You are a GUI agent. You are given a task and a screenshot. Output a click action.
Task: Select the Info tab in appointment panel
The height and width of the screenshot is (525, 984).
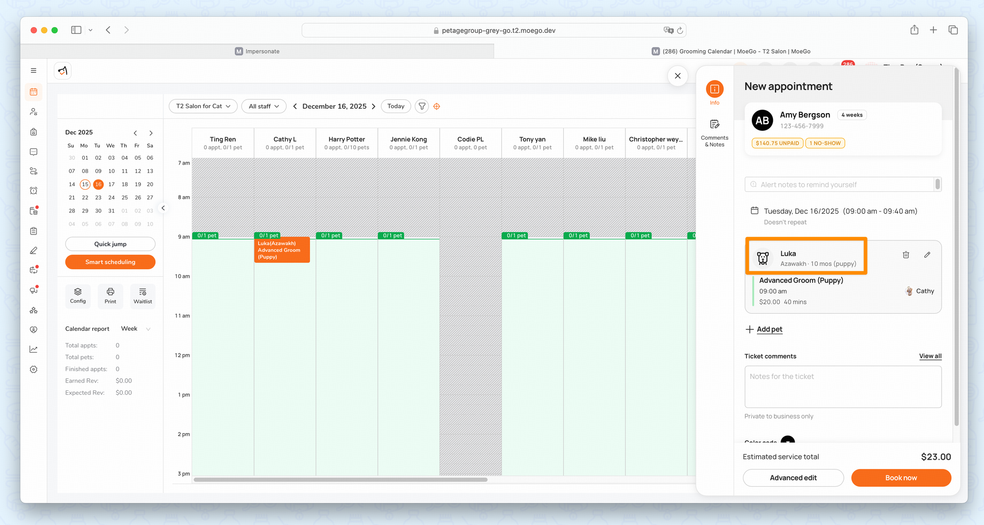(714, 92)
